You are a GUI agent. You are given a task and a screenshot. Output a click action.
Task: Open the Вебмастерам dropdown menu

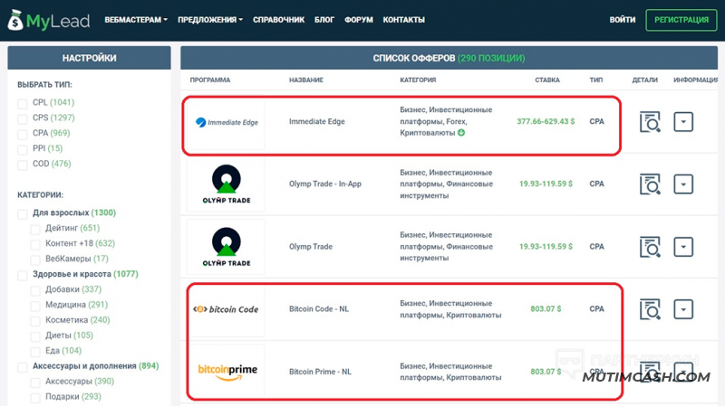coord(136,20)
